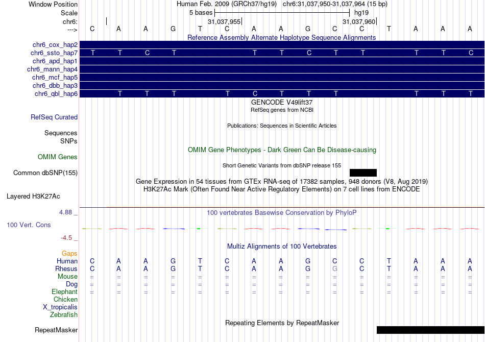Click 100 vertebrates Basewise Conservation by PhyloP title
The width and height of the screenshot is (485, 342).
(282, 212)
